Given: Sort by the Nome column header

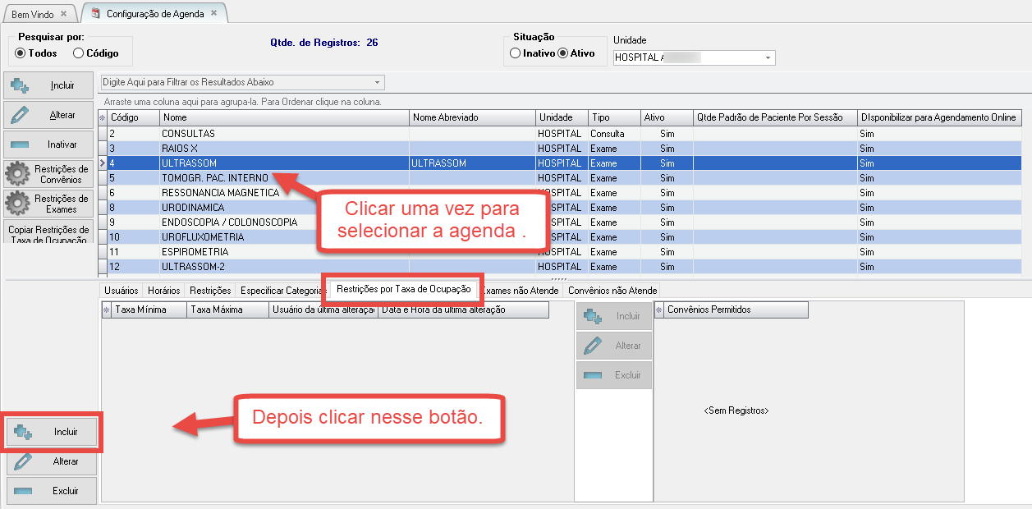Looking at the screenshot, I should coord(284,117).
